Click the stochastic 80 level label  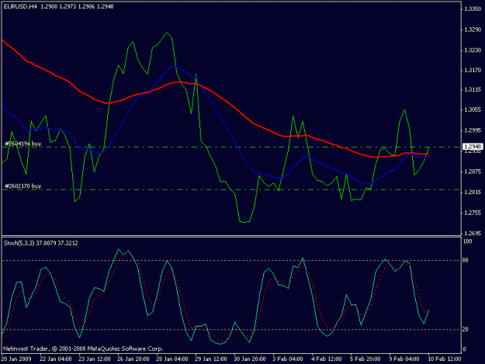point(465,261)
